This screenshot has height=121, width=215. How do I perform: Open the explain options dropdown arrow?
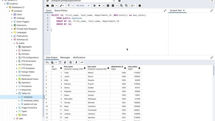(117, 6)
